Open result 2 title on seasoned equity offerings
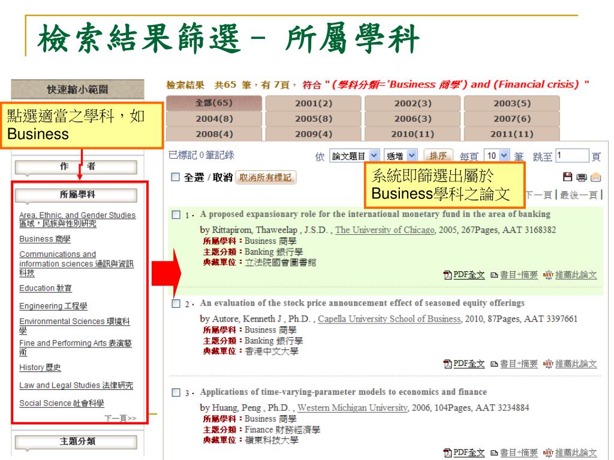 click(x=362, y=303)
